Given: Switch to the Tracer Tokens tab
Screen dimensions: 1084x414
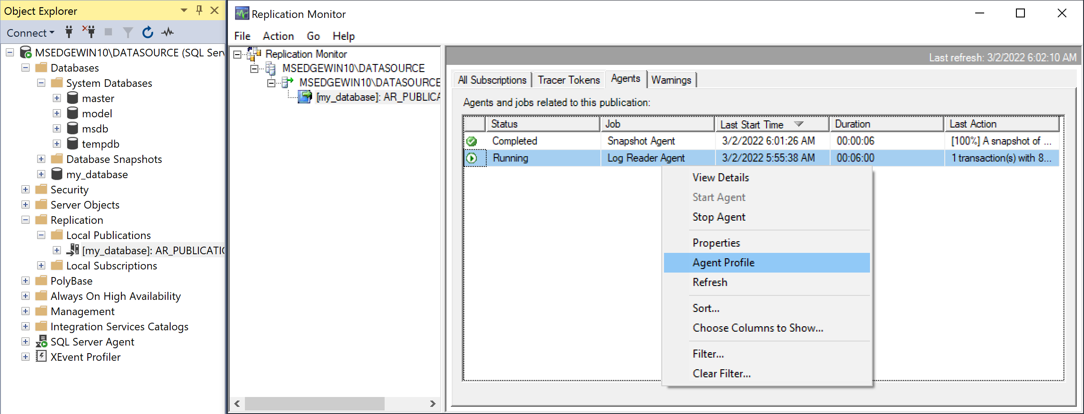Looking at the screenshot, I should (x=568, y=79).
